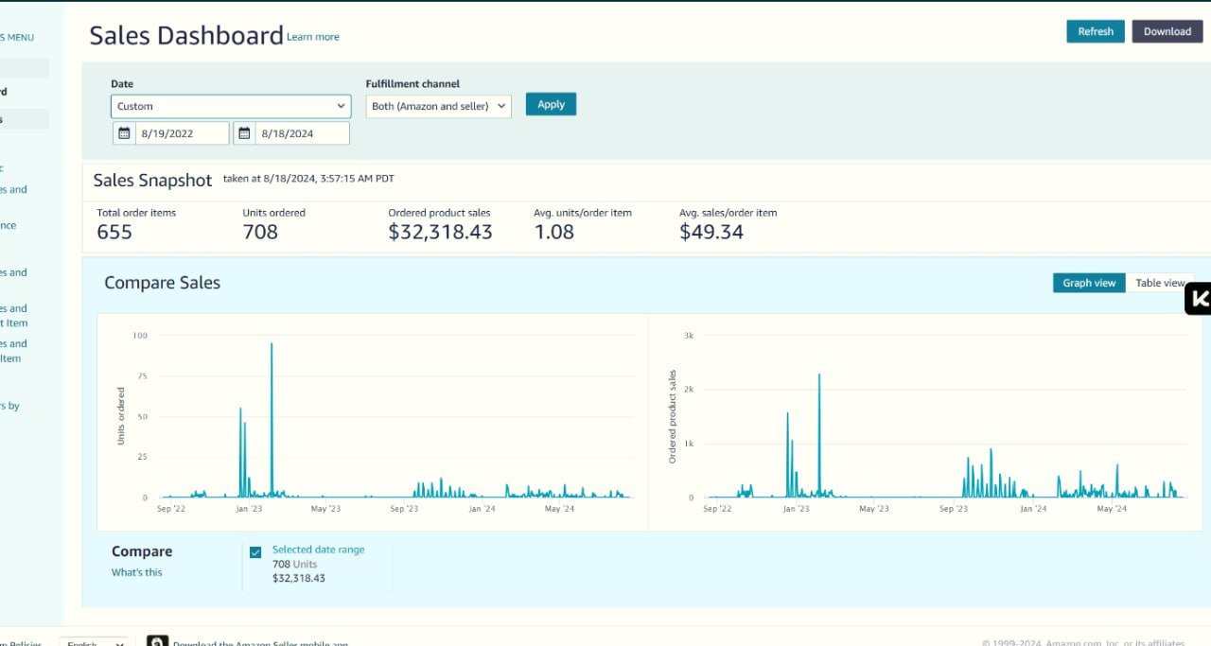The width and height of the screenshot is (1211, 646).
Task: Click the Avg. units/order item value 1.08
Action: click(x=553, y=232)
